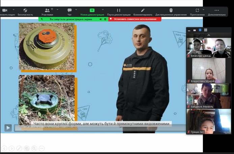Click green shield icon in sharing bar
The width and height of the screenshot is (234, 154).
tap(105, 19)
